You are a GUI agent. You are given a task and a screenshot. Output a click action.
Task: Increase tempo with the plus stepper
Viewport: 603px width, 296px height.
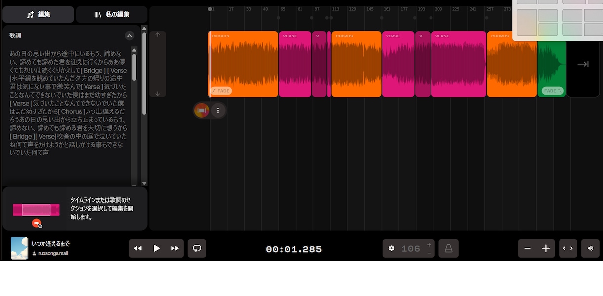point(429,245)
